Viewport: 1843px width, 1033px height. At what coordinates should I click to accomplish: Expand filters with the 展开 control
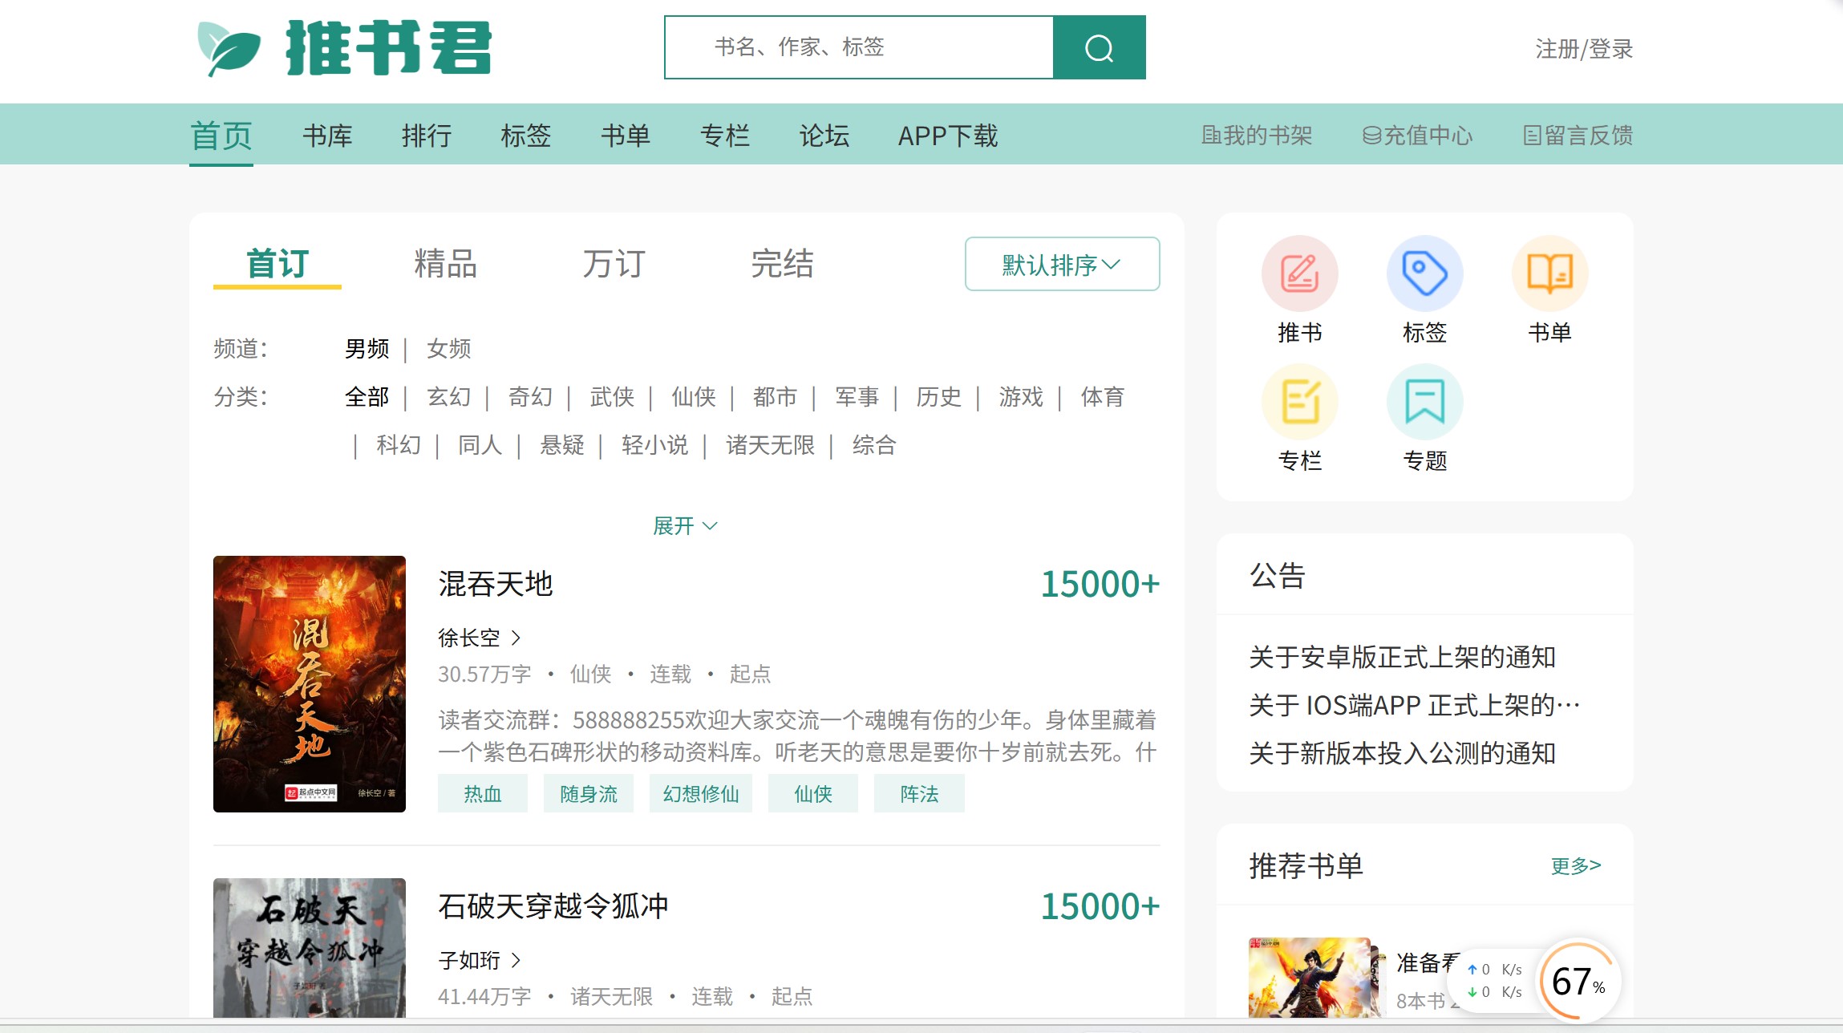(684, 525)
